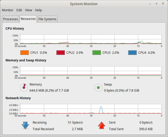Open the Edit menu
168x137 pixels.
(19, 10)
